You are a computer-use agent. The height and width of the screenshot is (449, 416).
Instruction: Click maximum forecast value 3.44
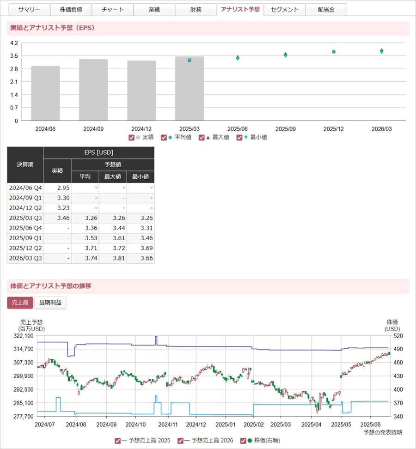(119, 228)
